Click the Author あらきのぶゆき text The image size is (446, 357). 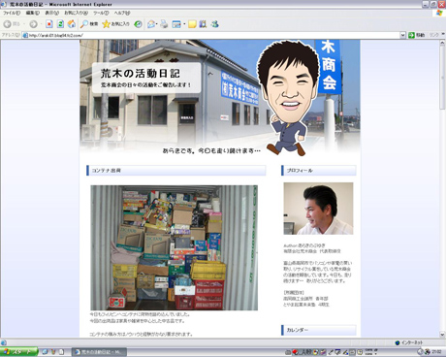(304, 245)
